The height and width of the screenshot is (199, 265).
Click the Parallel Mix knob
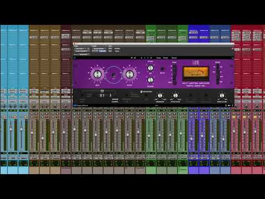click(x=222, y=96)
